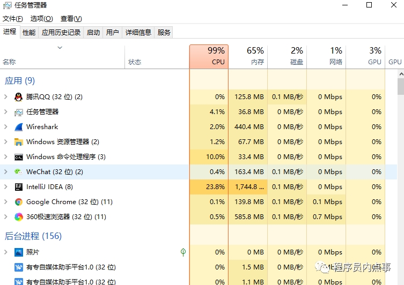Screen dimensions: 404x285
Task: Click the IntelliJ IDEA icon
Action: (x=19, y=187)
